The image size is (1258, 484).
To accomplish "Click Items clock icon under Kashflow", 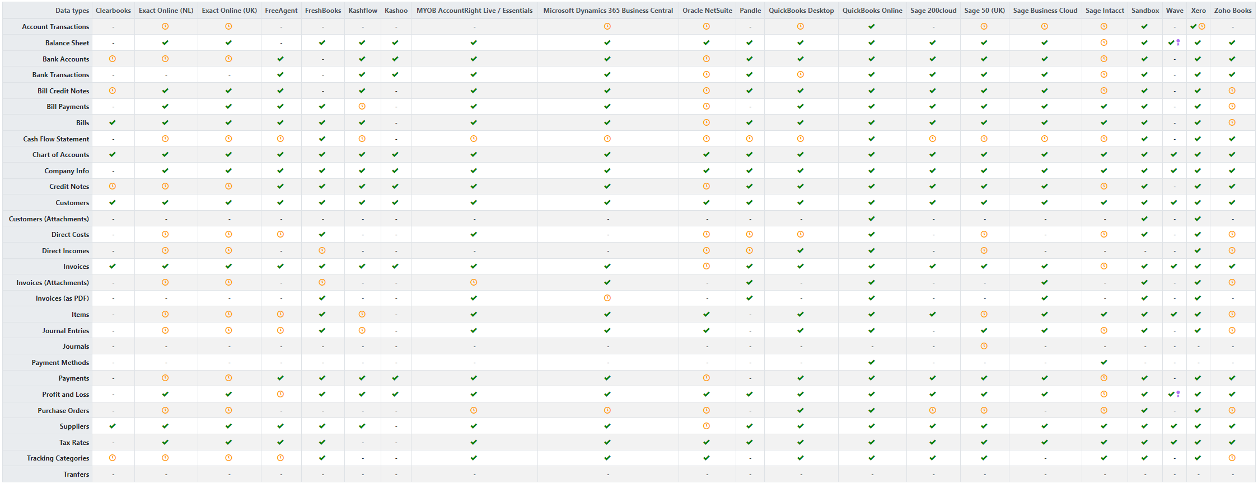I will 362,314.
